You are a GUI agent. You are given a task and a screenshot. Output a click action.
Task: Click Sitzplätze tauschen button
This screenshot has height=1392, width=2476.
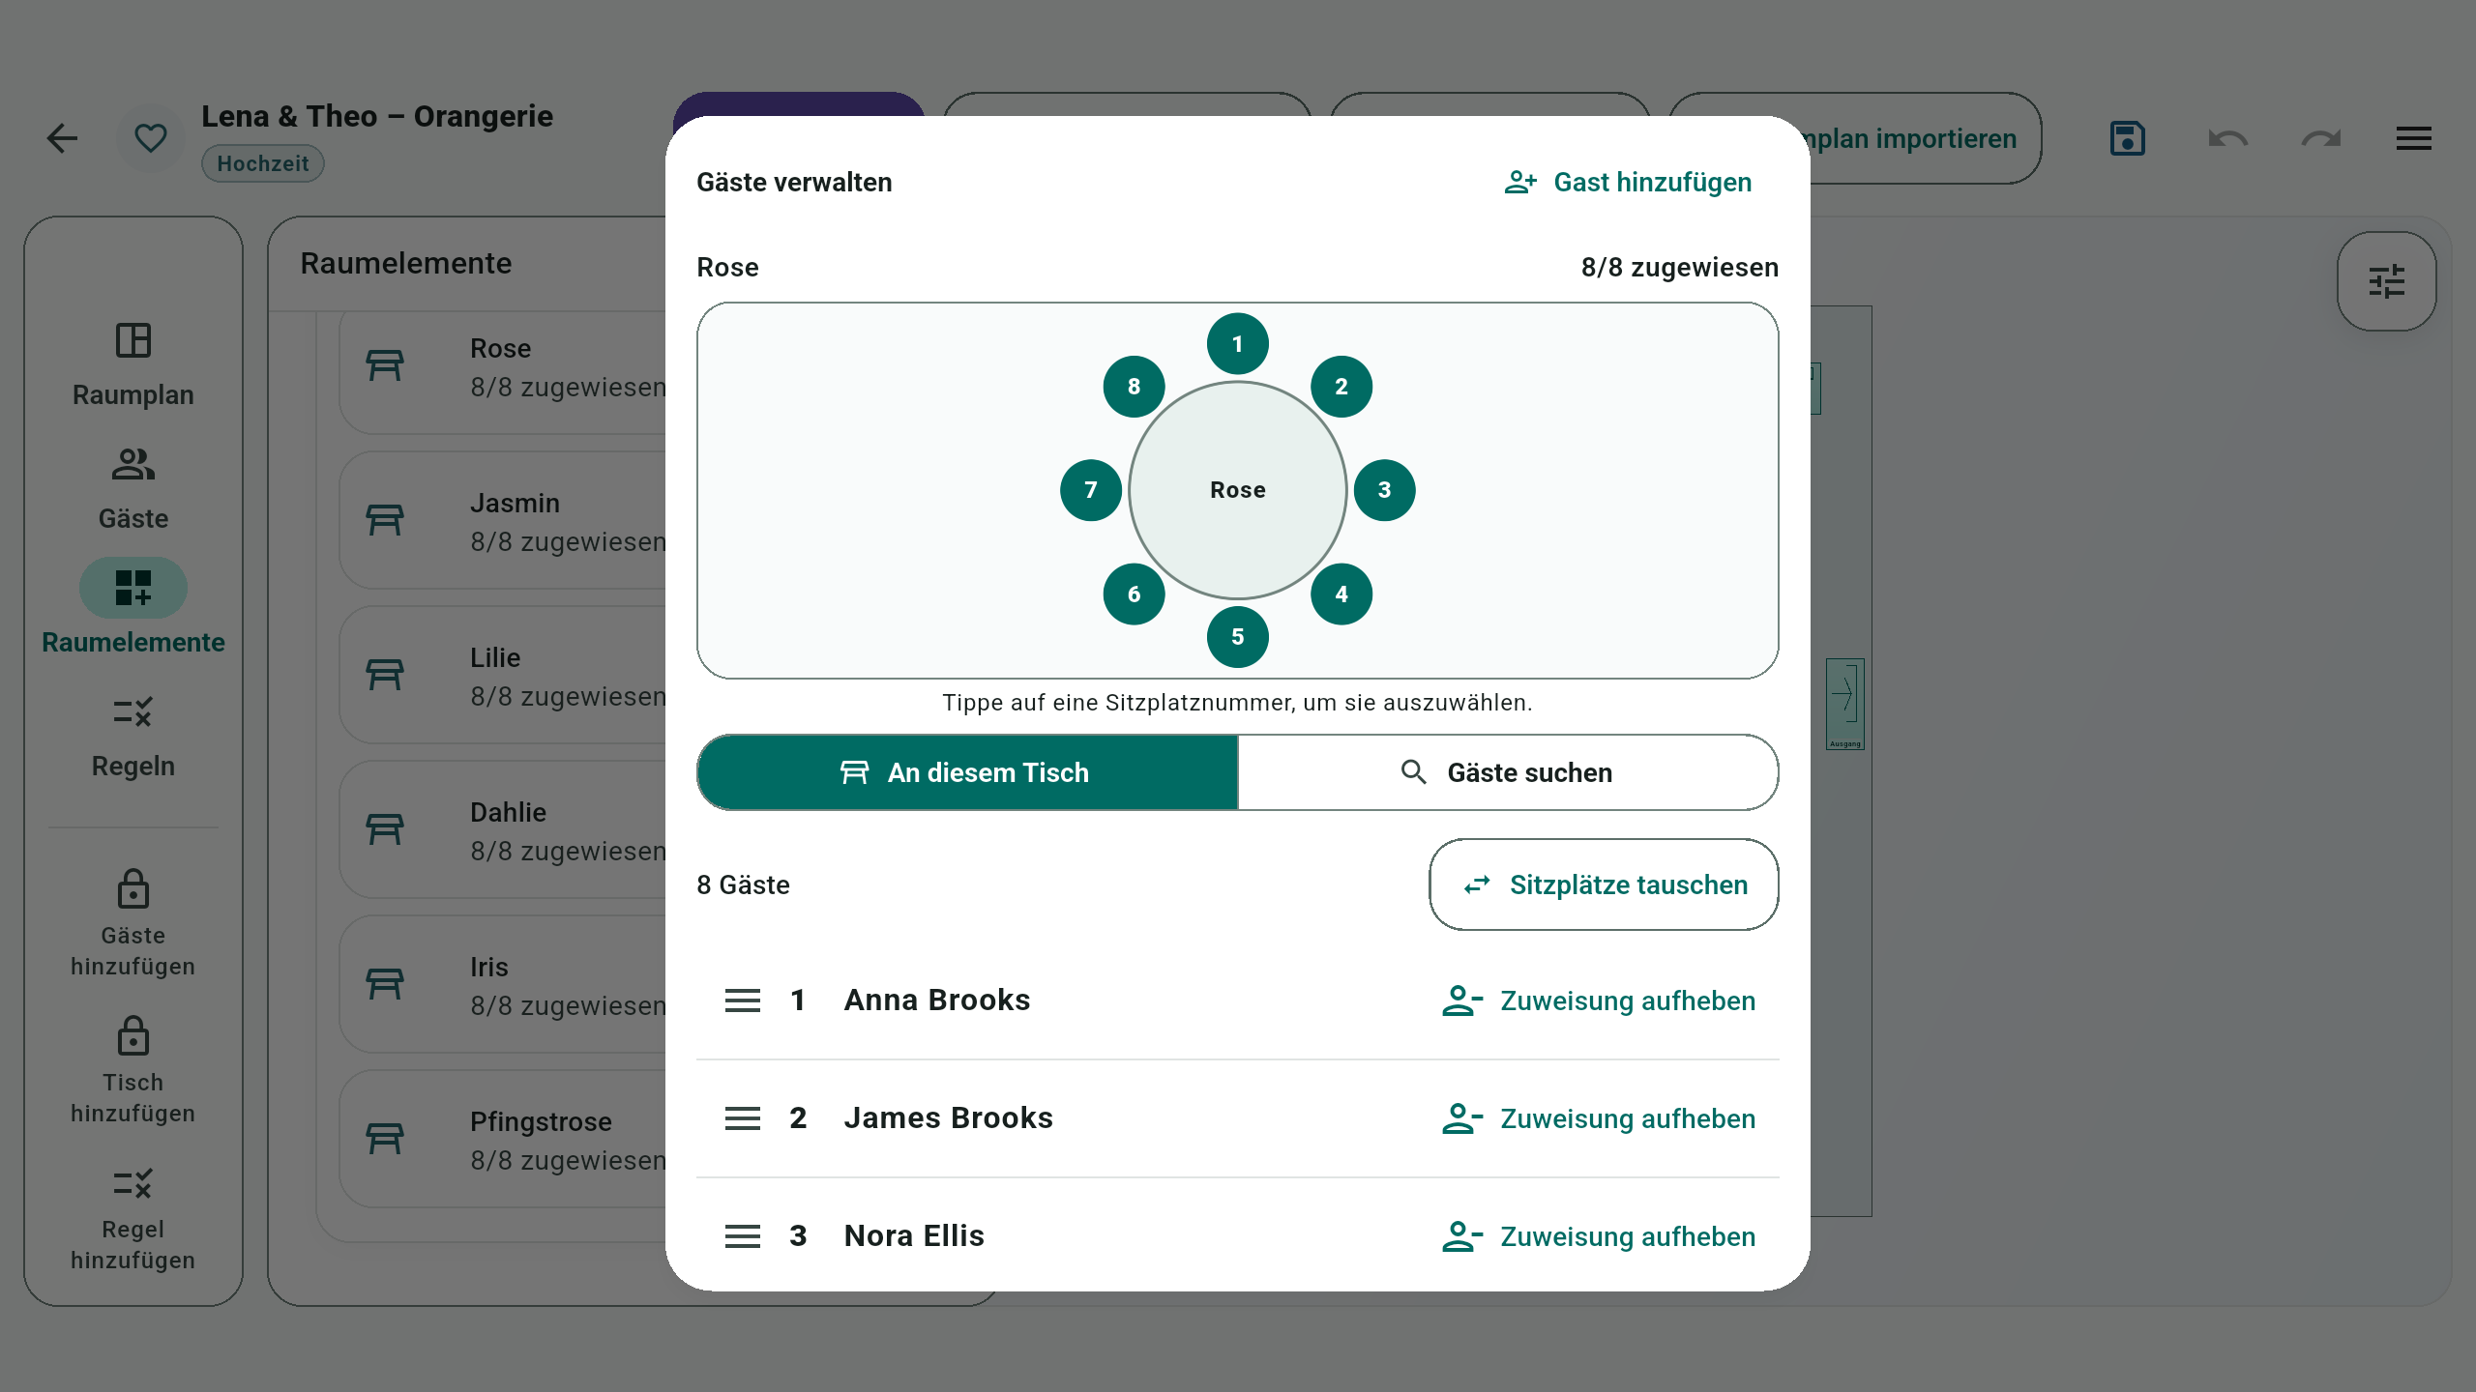click(x=1604, y=884)
